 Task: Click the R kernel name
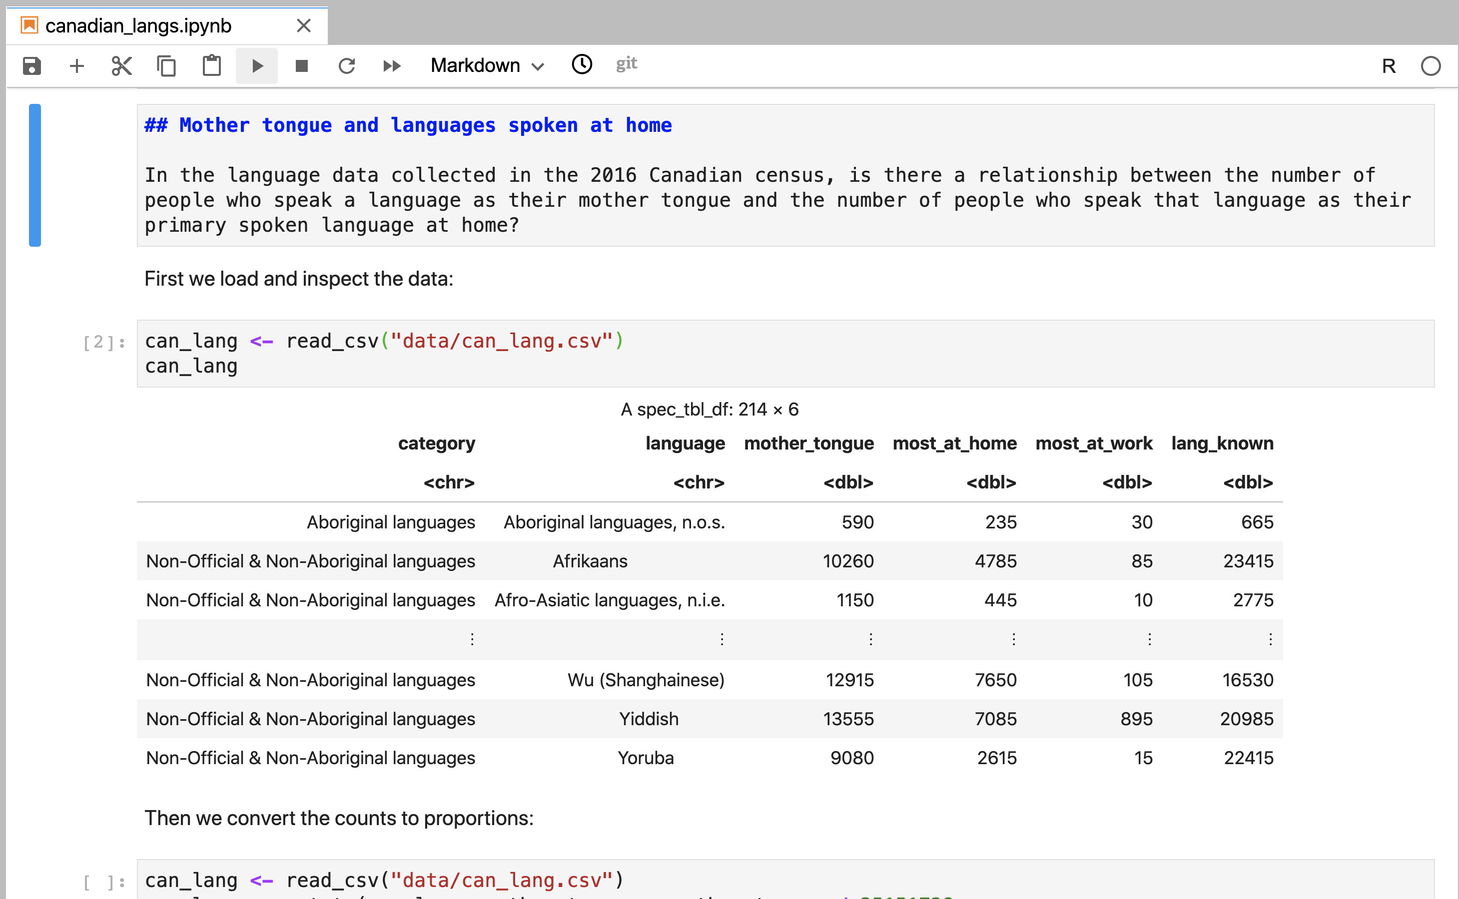click(x=1389, y=66)
